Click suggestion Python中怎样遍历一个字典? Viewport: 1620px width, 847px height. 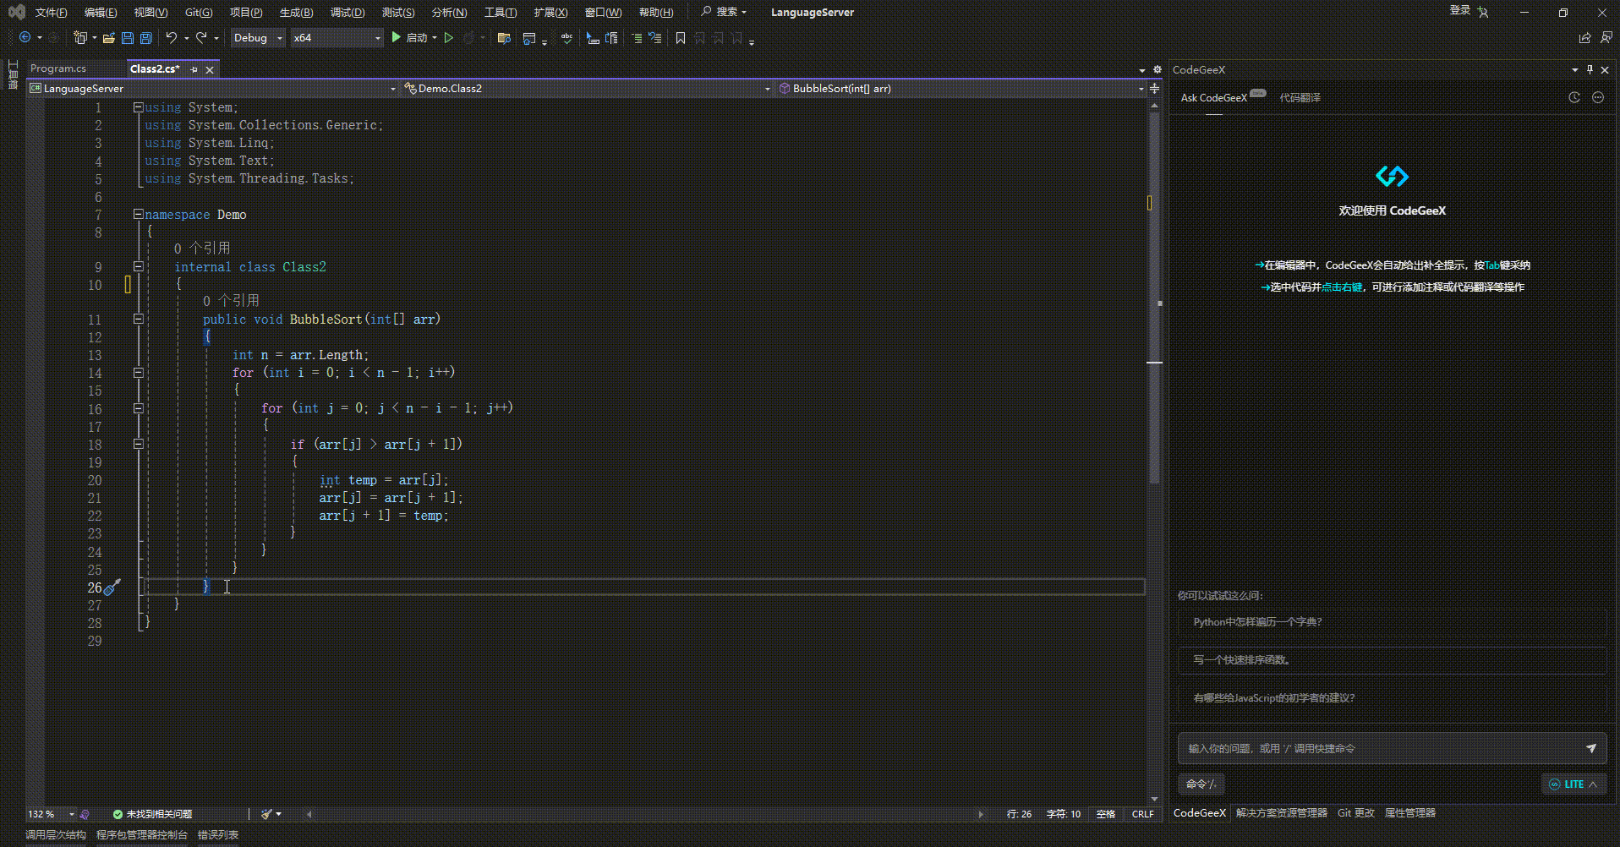click(x=1392, y=621)
